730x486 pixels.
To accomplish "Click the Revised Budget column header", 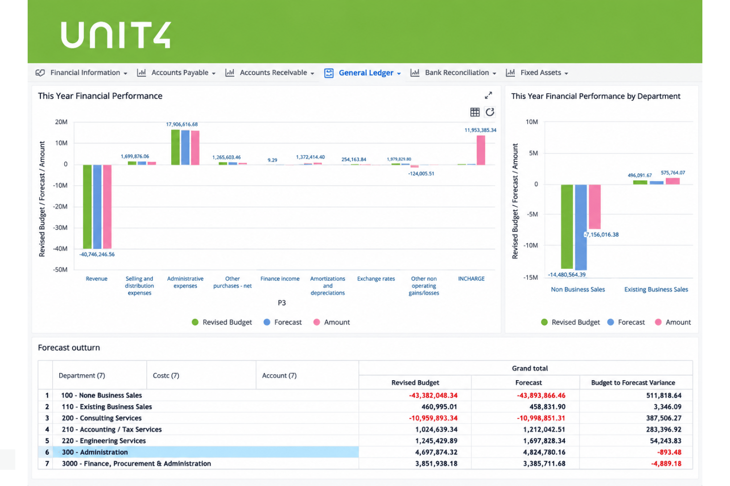I will click(415, 383).
